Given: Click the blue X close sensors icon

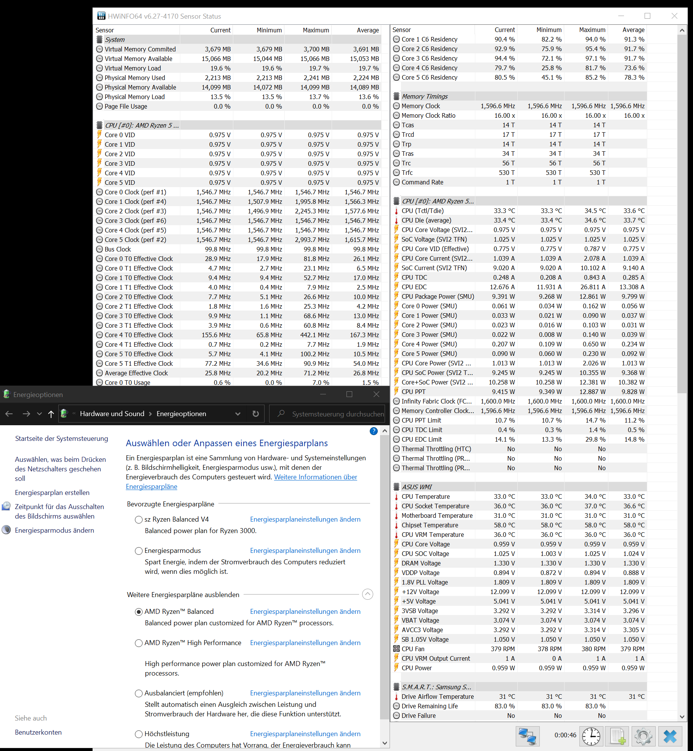Looking at the screenshot, I should (670, 736).
